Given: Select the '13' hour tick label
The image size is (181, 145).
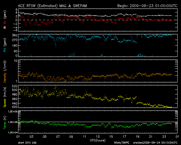Looking at the screenshot, I should coord(98,137).
